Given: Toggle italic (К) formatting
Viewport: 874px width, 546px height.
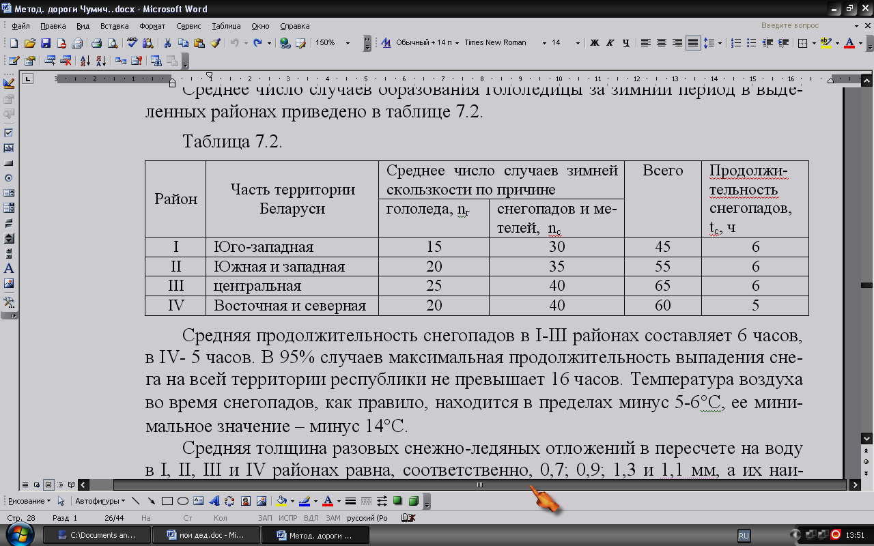Looking at the screenshot, I should (x=610, y=43).
